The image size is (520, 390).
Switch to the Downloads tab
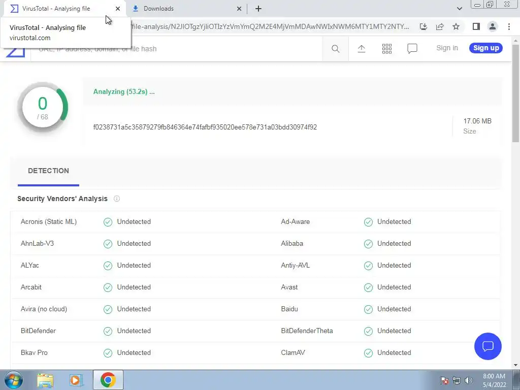click(187, 9)
